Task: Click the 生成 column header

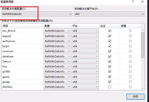Action: pyautogui.click(x=110, y=26)
